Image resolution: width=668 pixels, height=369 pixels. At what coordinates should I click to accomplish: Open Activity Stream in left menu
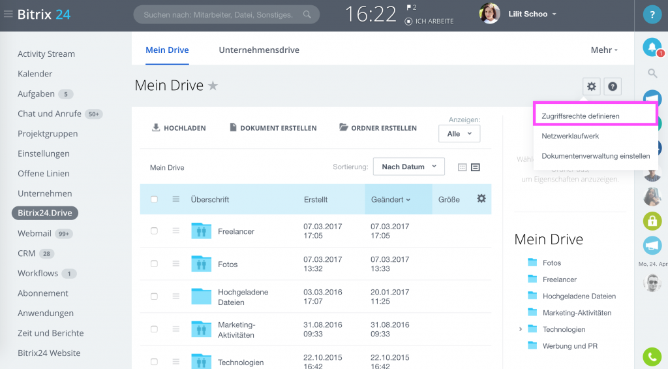coord(46,54)
